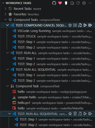The image size is (95, 128).
Task: Click VS Code icon on VSCode: Long Running
Action: [x=14, y=31]
